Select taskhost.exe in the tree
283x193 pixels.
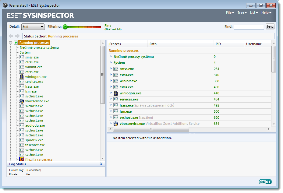tap(35, 145)
